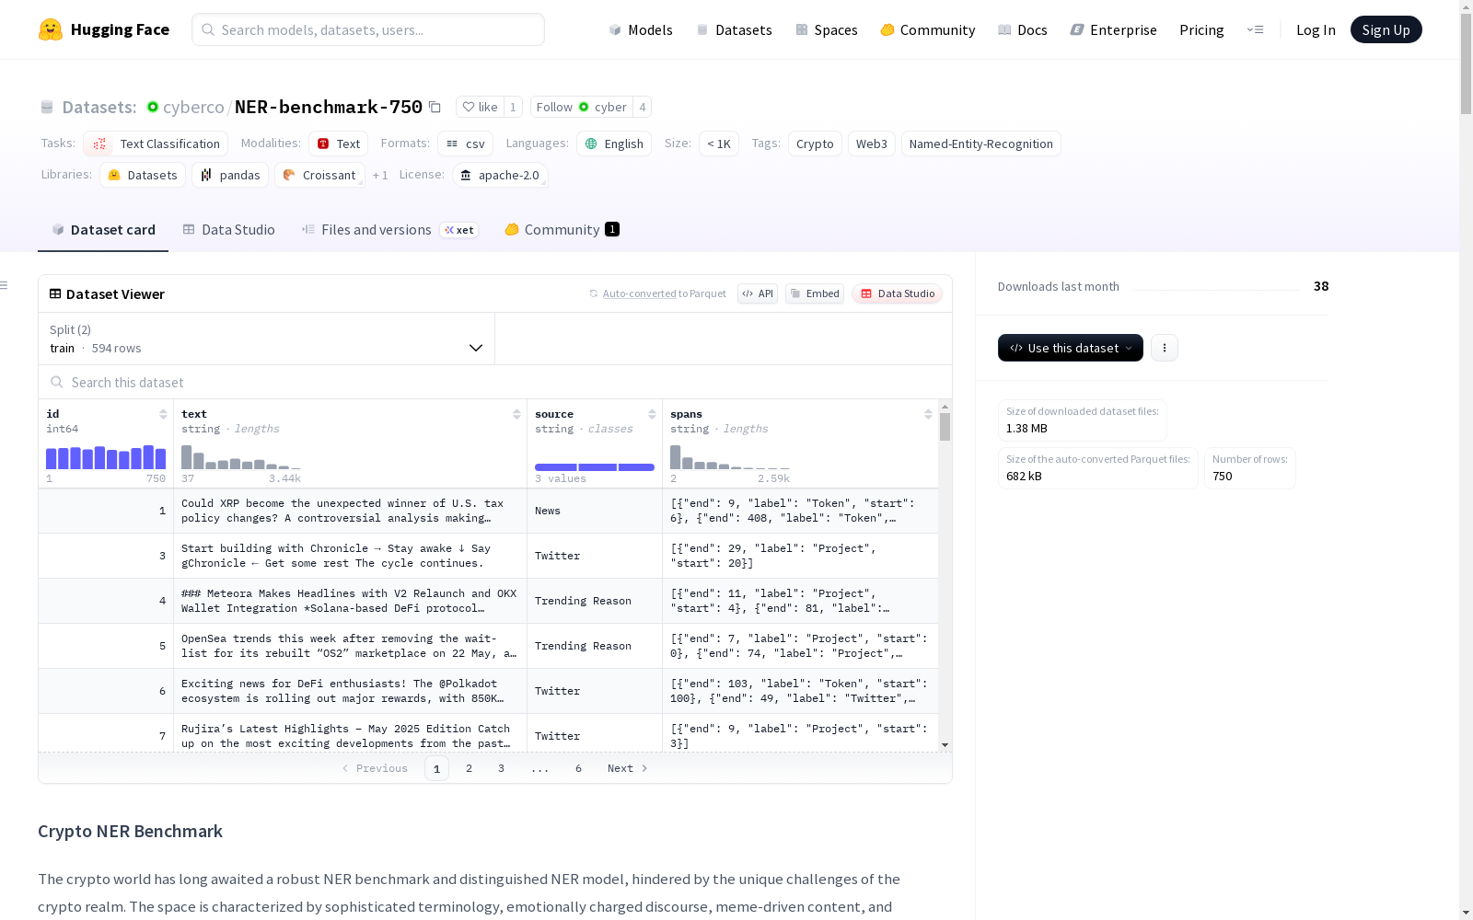This screenshot has width=1473, height=920.
Task: Open the Files and versions tab
Action: 389,230
